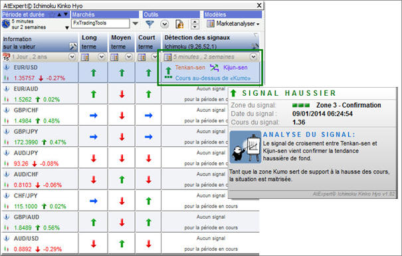Screen dimensions: 402x256
Task: Expand the Long terme column dropdown
Action: pos(102,57)
